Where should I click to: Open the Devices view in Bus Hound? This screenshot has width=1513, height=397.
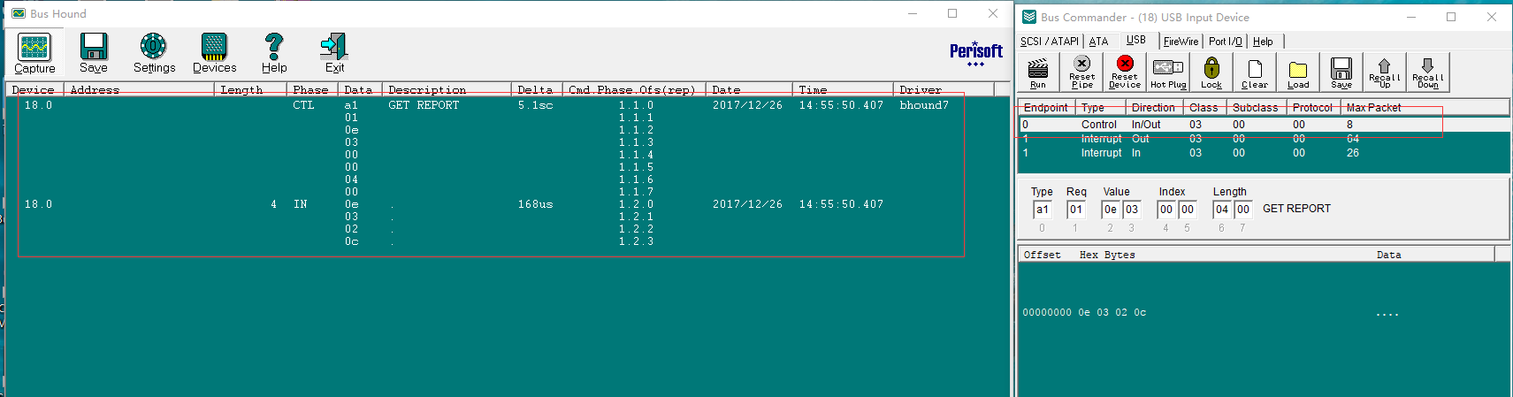tap(214, 53)
